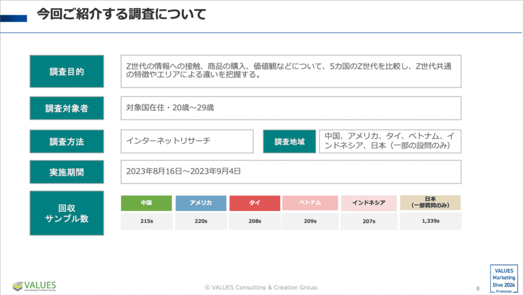523x295 pixels.
Task: Click the red タイ header cell
Action: point(255,203)
